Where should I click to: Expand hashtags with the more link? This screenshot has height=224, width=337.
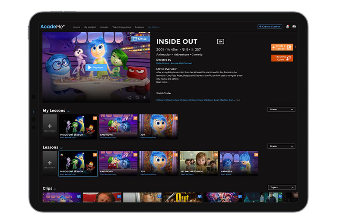pos(238,100)
